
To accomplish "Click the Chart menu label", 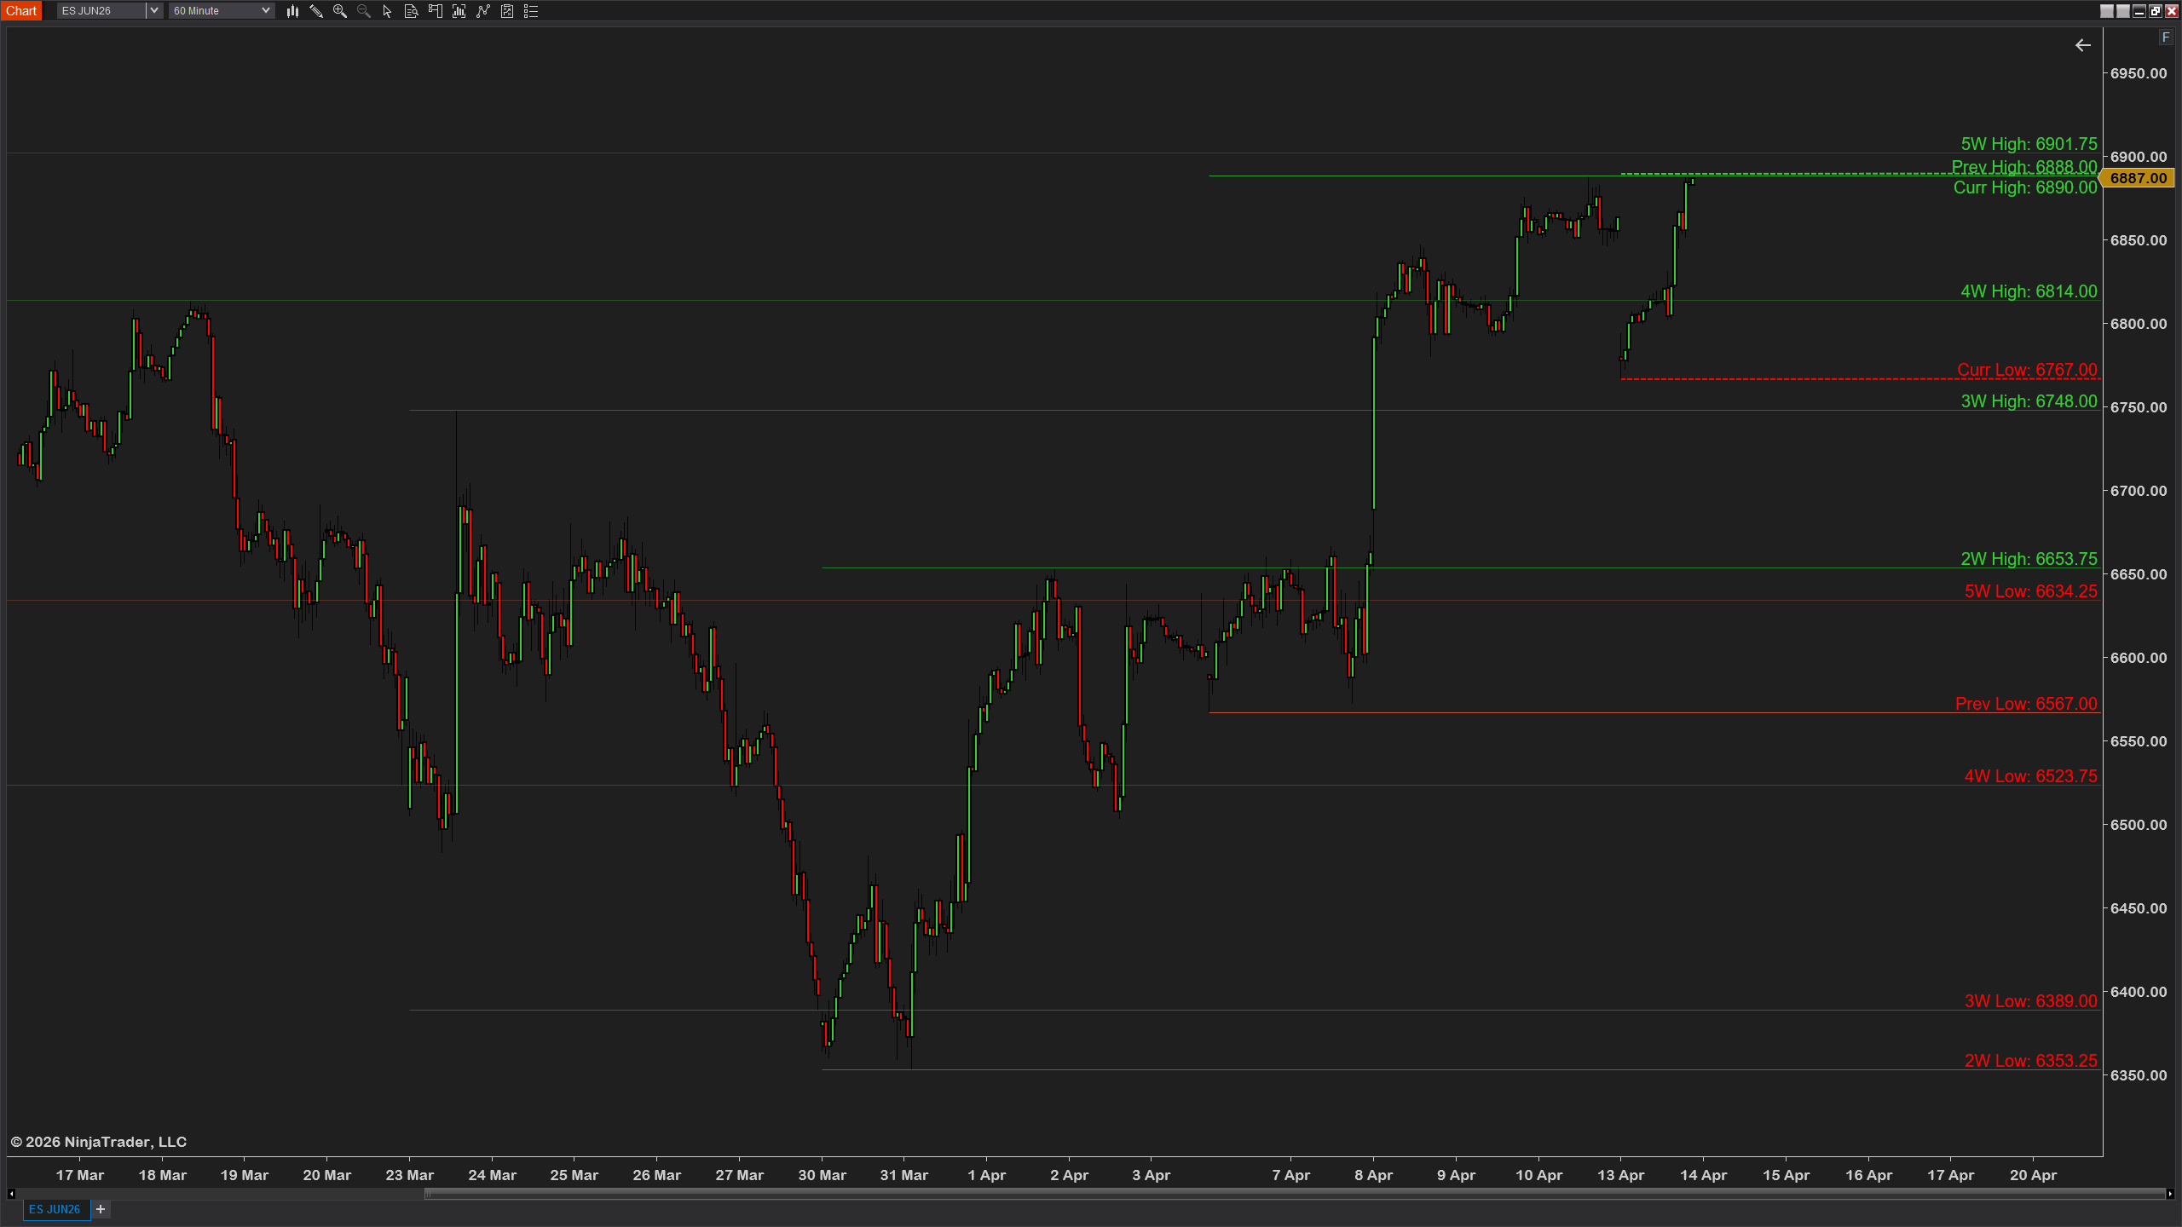I will coord(21,10).
